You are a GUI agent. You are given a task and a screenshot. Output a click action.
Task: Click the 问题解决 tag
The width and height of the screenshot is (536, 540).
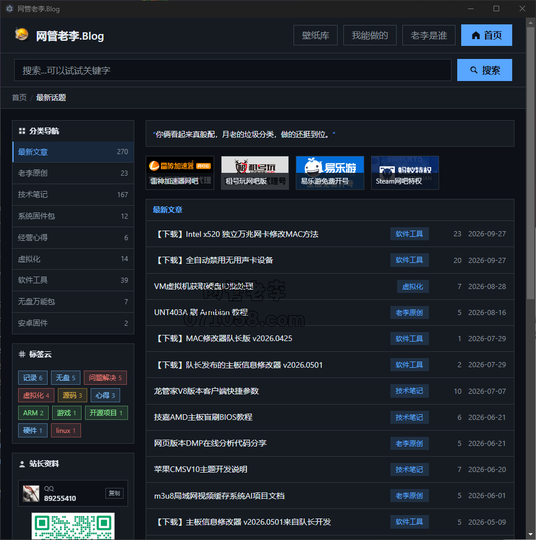[x=105, y=378]
